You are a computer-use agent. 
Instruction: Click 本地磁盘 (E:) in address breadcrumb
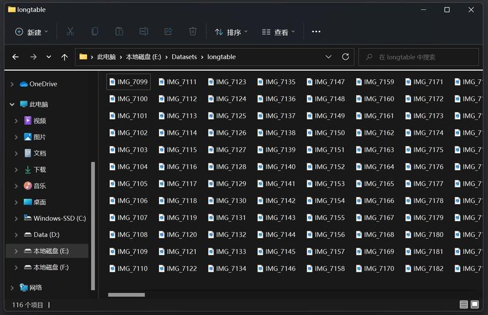(143, 57)
